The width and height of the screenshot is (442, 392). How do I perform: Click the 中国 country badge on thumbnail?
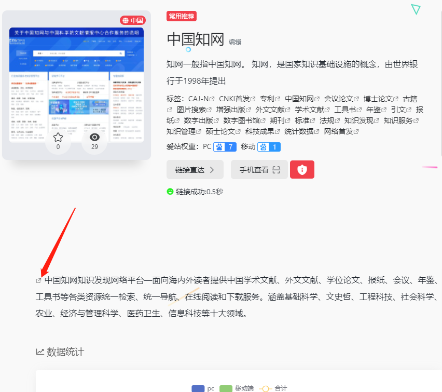[133, 20]
